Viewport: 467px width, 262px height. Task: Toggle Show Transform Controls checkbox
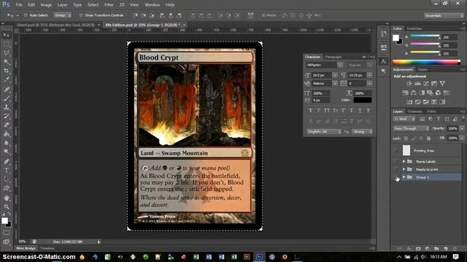coord(81,15)
